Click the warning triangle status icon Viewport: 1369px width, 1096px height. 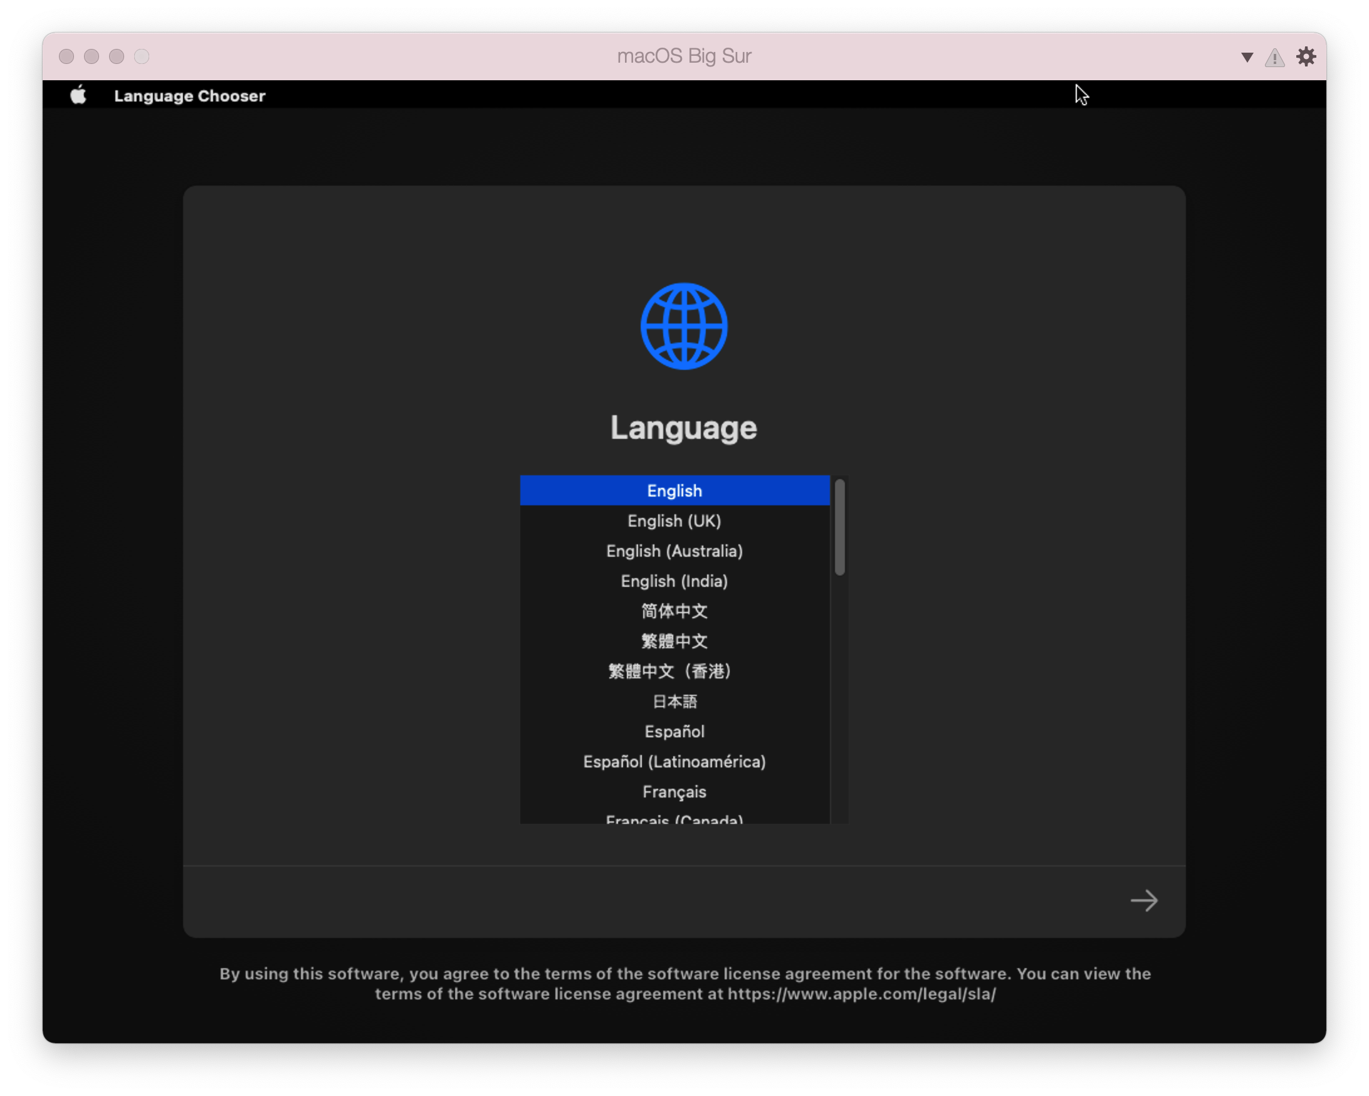click(1275, 56)
